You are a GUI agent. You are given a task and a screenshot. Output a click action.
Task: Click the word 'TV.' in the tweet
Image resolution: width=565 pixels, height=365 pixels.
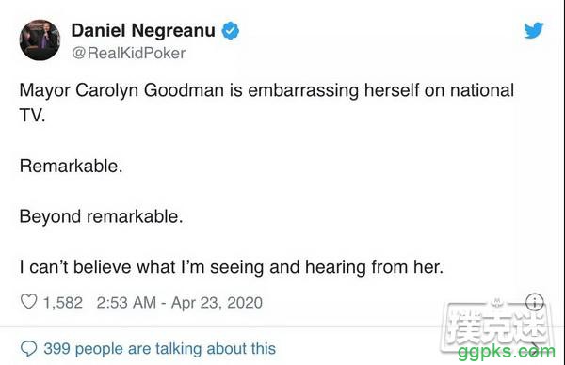click(32, 116)
